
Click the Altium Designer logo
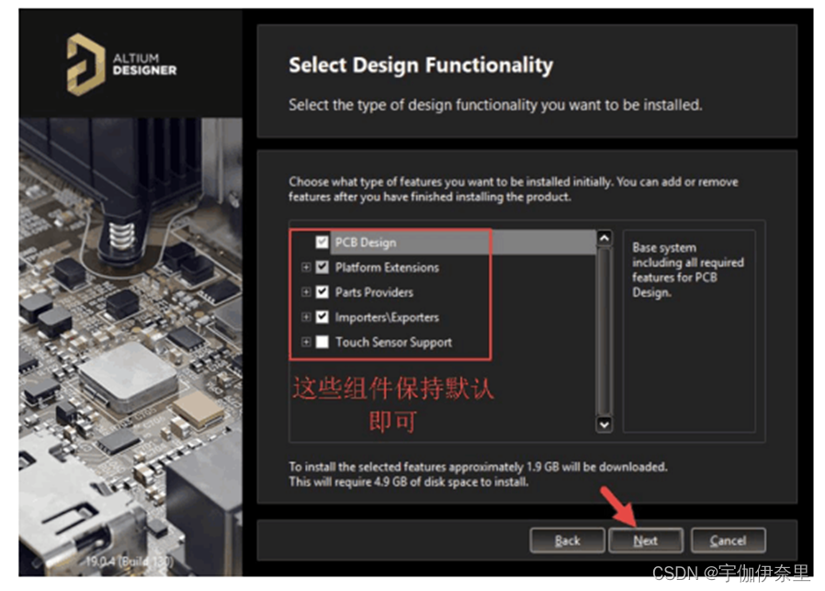tap(121, 64)
